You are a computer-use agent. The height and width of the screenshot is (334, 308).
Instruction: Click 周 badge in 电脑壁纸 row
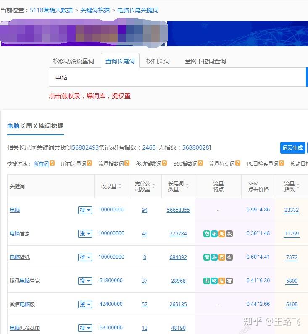222,257
